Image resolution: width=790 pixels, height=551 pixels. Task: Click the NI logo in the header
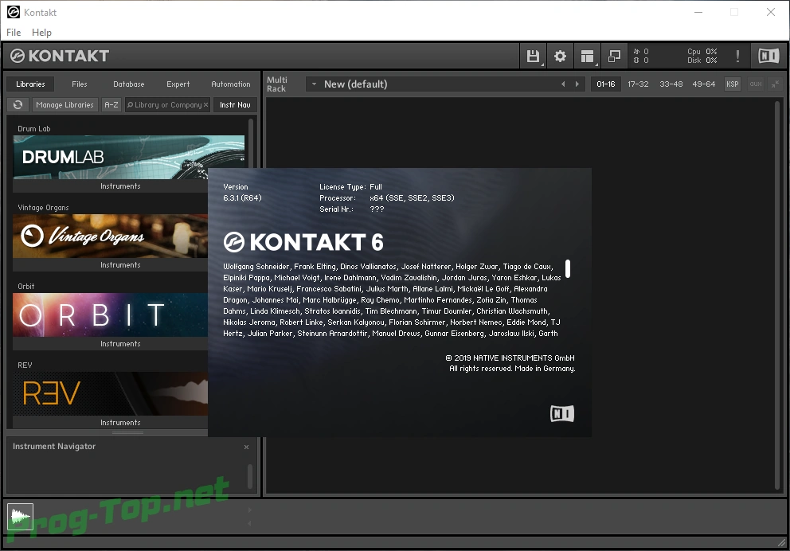coord(768,56)
